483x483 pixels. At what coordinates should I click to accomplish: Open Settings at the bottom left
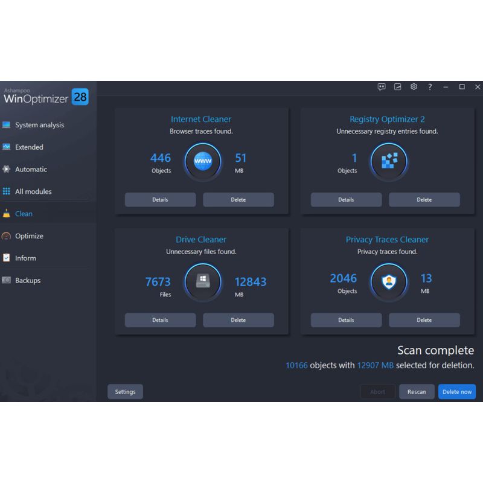[x=125, y=392]
